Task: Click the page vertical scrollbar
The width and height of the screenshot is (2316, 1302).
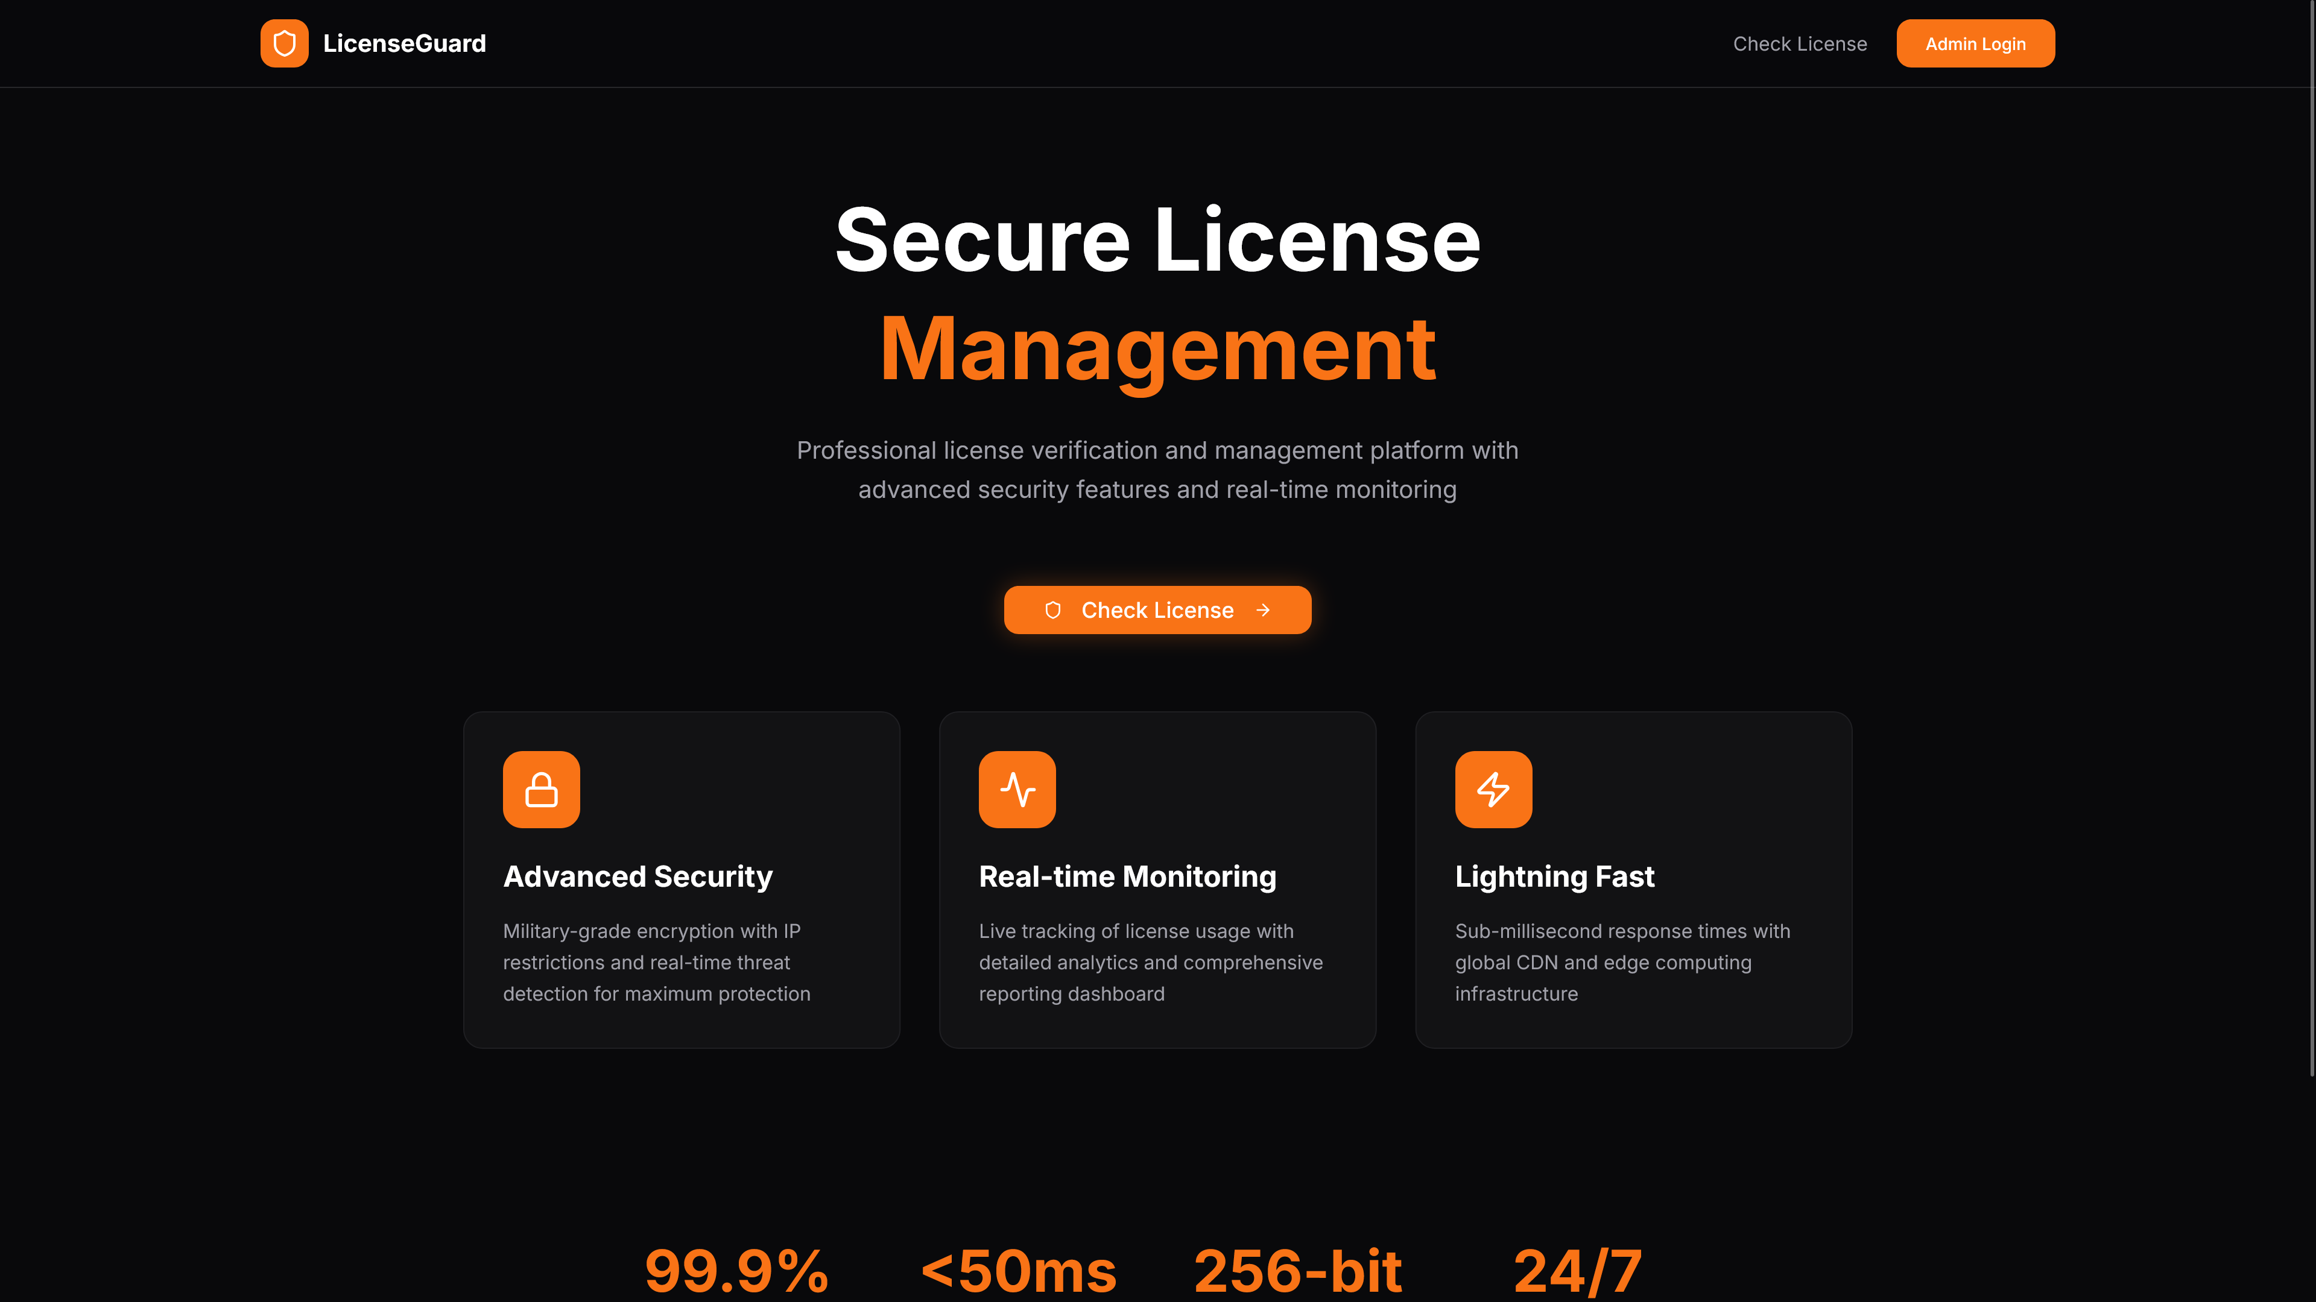Action: tap(2312, 537)
